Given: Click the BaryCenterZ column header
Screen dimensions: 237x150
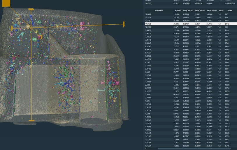Looking at the screenshot, I should [x=212, y=10].
